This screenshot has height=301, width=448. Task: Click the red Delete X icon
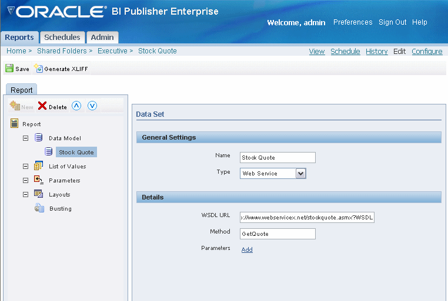coord(42,106)
